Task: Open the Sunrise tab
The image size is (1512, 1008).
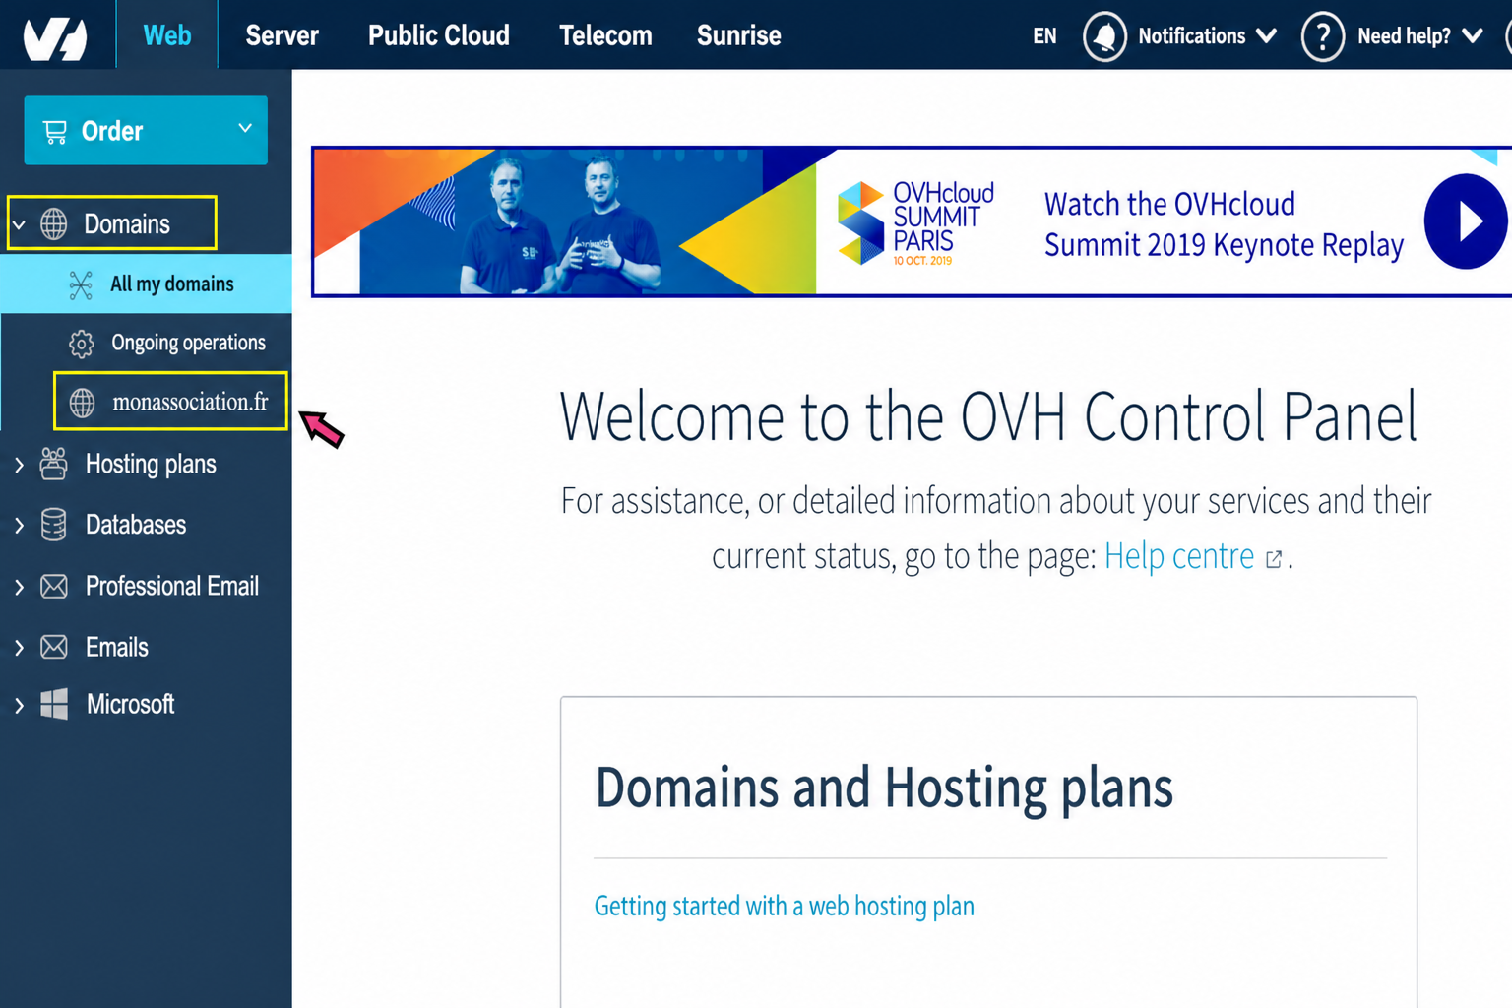Action: coord(739,35)
